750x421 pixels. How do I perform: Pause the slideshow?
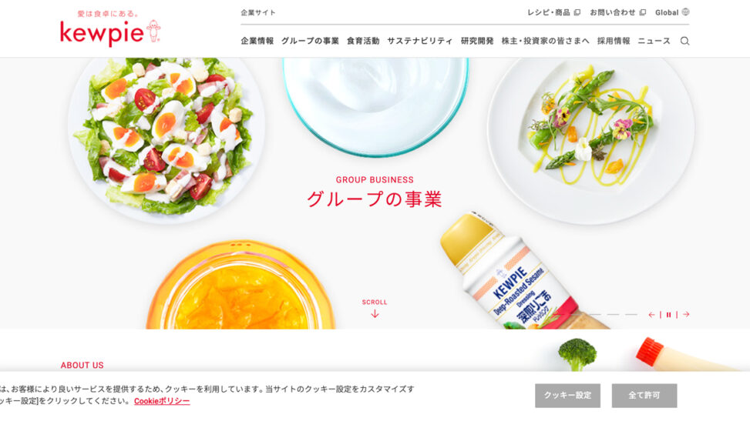point(669,315)
